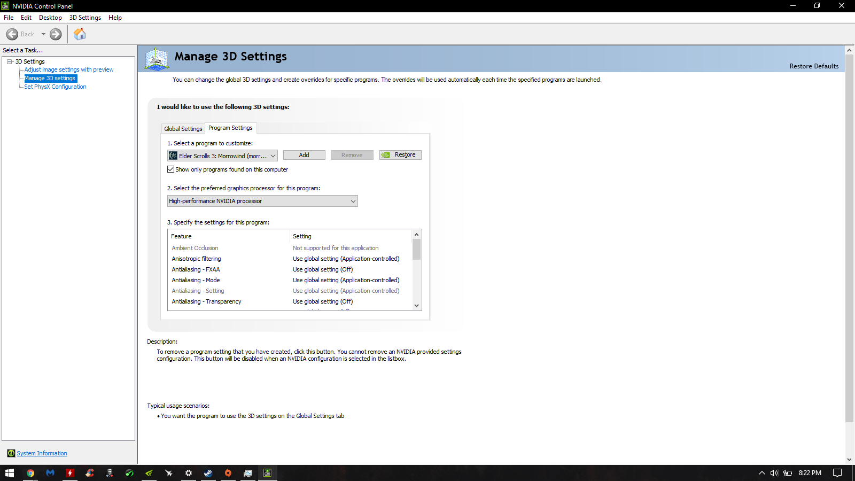Image resolution: width=855 pixels, height=481 pixels.
Task: Open the 3D Settings menu
Action: click(85, 18)
